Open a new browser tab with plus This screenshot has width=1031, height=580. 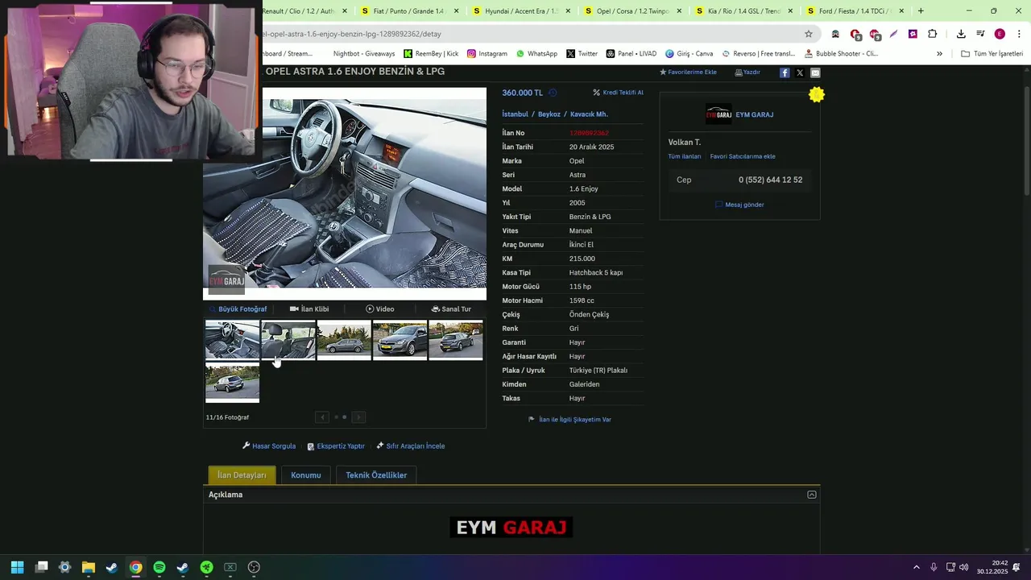click(921, 11)
